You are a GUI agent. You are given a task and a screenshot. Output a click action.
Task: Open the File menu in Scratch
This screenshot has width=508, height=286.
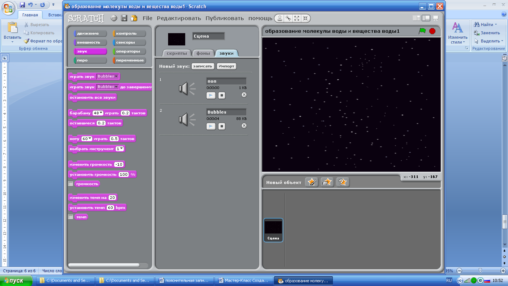pos(148,18)
